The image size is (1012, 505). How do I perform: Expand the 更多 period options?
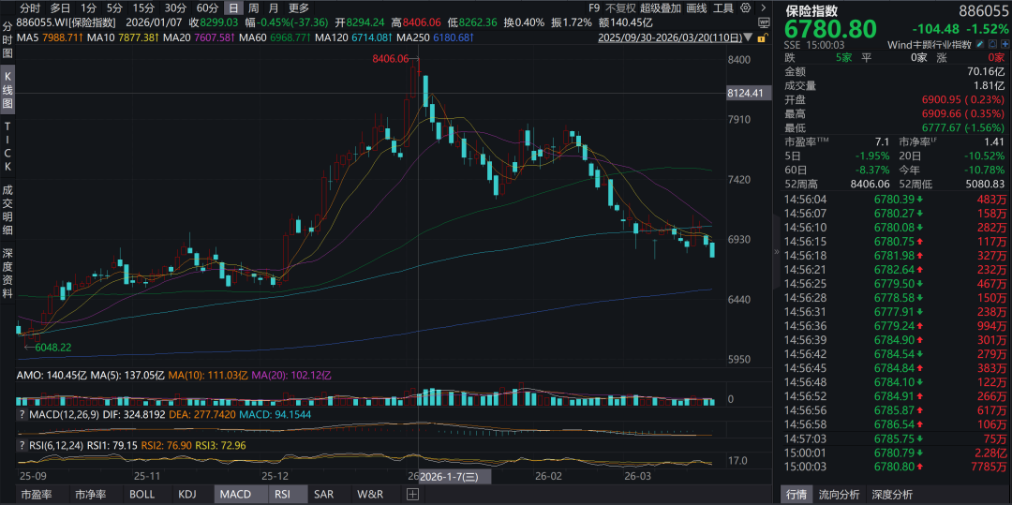coord(299,7)
